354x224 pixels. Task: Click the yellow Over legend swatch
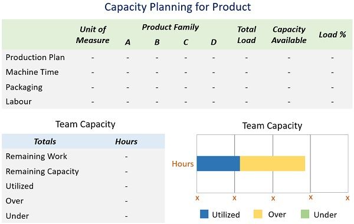[x=258, y=214]
